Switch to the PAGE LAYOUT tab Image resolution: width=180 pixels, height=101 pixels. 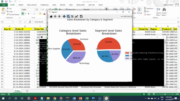pyautogui.click(x=32, y=5)
